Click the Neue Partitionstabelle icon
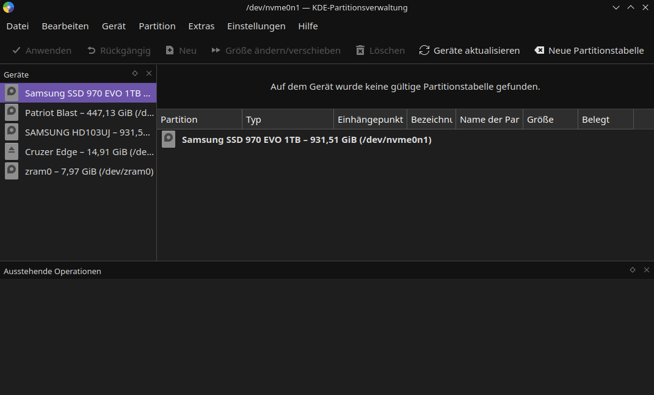The image size is (654, 395). click(539, 50)
